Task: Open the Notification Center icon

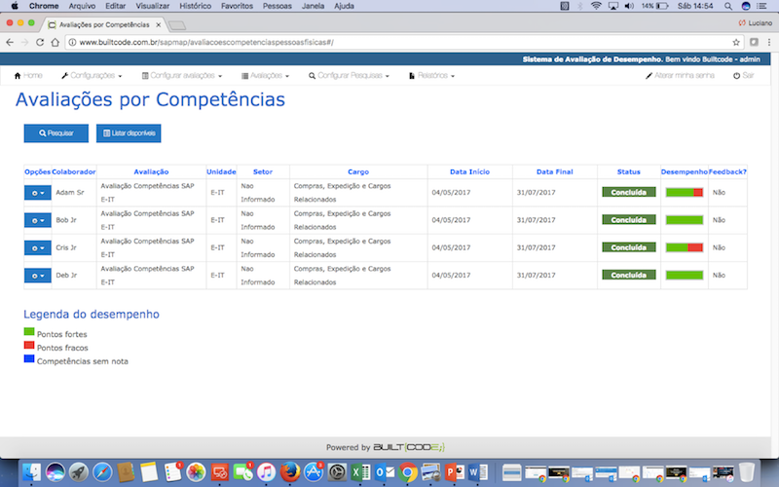Action: pos(761,6)
